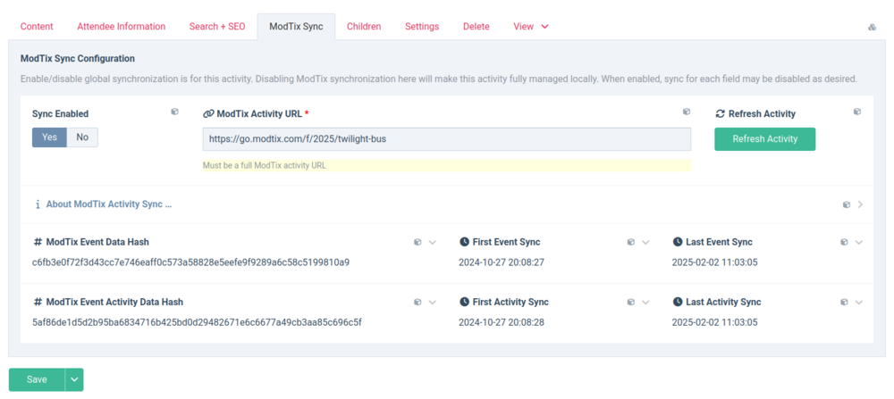Set Sync Enabled to Yes

pos(49,137)
